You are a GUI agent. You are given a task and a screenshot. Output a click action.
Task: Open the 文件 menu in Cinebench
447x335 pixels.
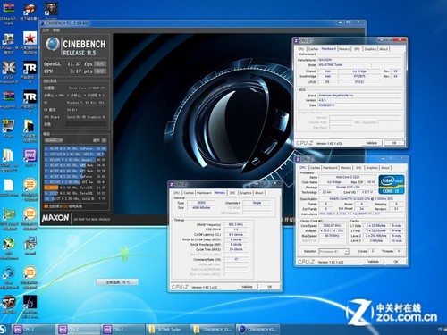point(46,30)
